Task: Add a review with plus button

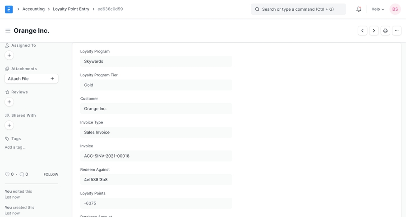Action: [x=9, y=102]
